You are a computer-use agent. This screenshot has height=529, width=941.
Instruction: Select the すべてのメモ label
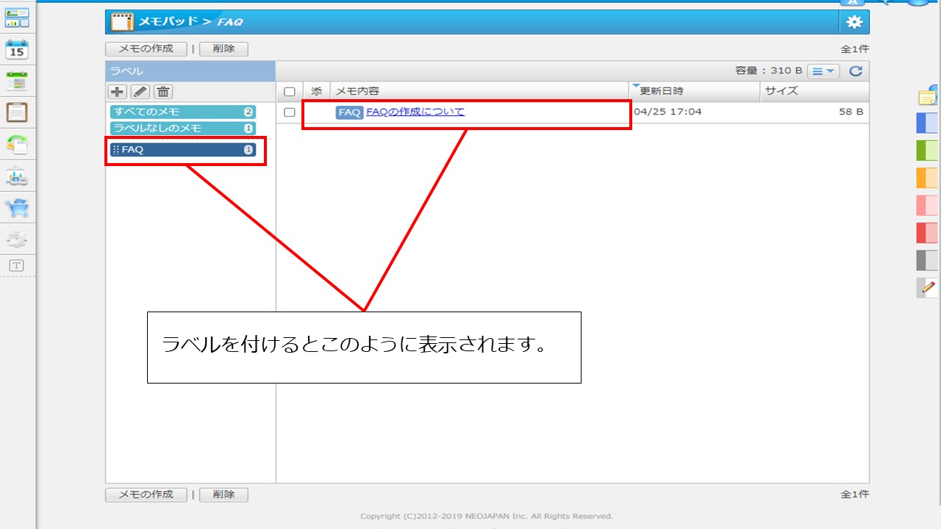point(183,112)
